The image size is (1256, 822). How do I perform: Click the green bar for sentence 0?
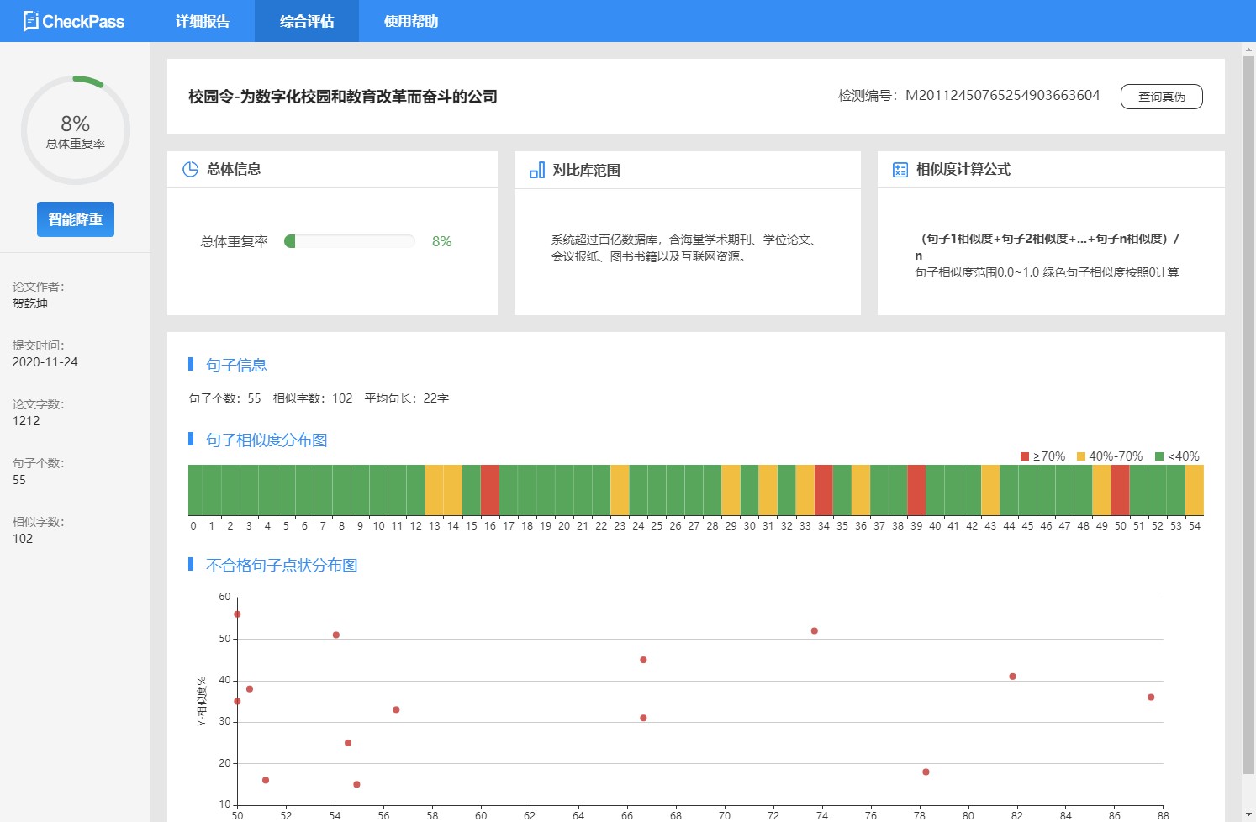[193, 490]
